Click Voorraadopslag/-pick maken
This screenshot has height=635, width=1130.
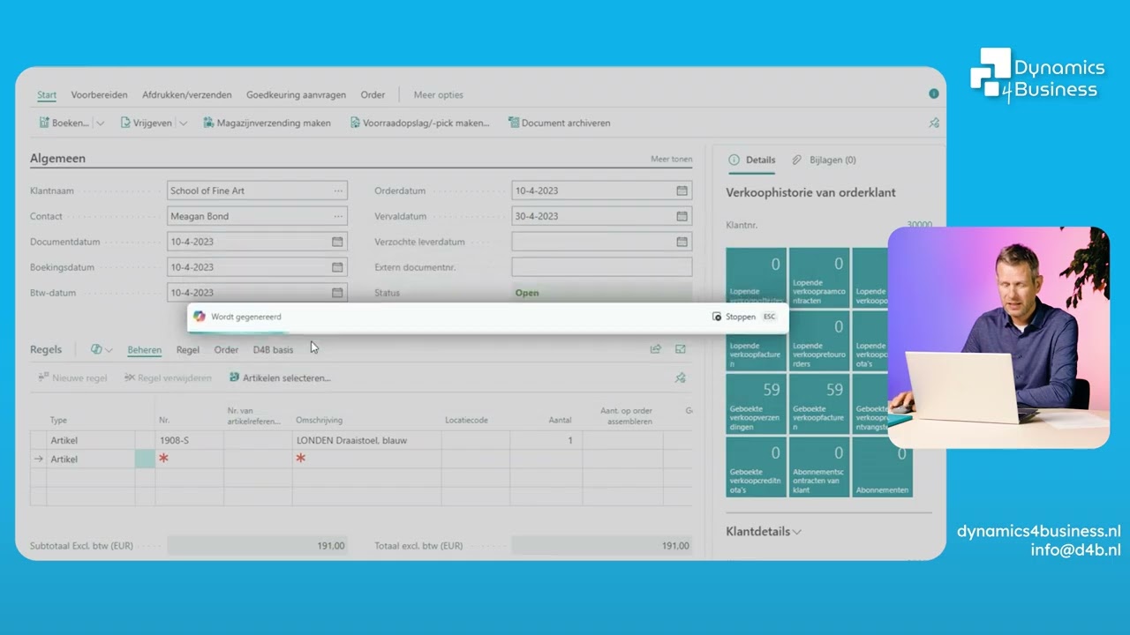(x=419, y=123)
